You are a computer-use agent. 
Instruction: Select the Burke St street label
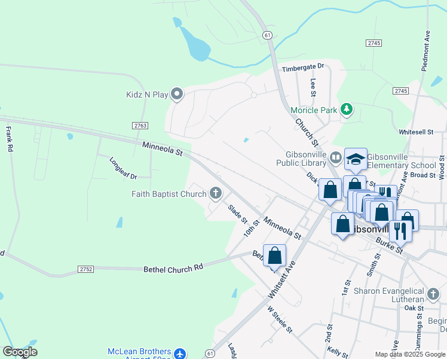point(389,246)
